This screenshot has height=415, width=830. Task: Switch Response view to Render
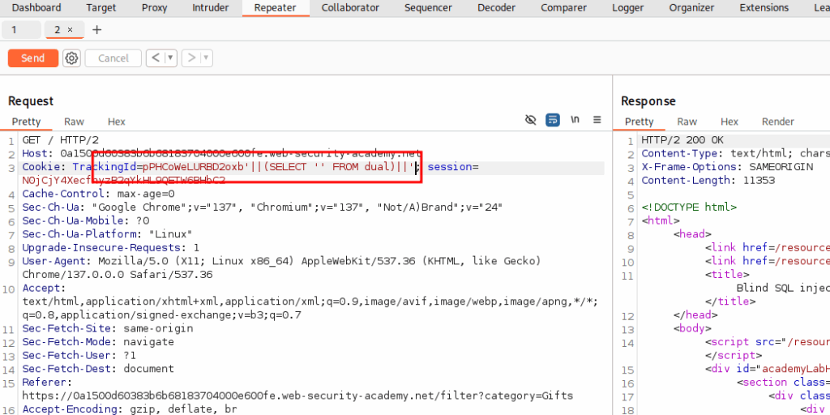click(x=777, y=122)
